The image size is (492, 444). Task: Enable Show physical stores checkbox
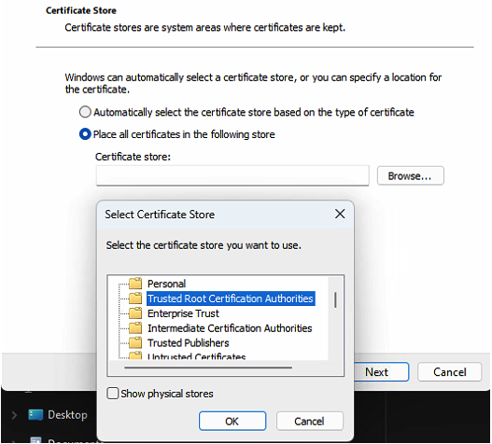pyautogui.click(x=113, y=394)
